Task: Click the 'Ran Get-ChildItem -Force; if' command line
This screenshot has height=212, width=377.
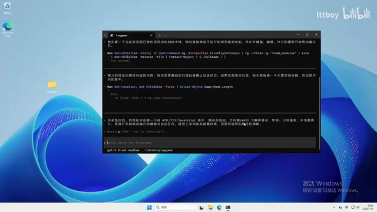Action: pyautogui.click(x=208, y=55)
